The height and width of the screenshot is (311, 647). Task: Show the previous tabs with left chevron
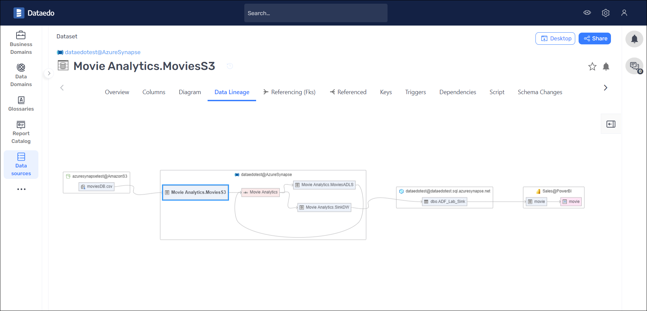tap(62, 88)
